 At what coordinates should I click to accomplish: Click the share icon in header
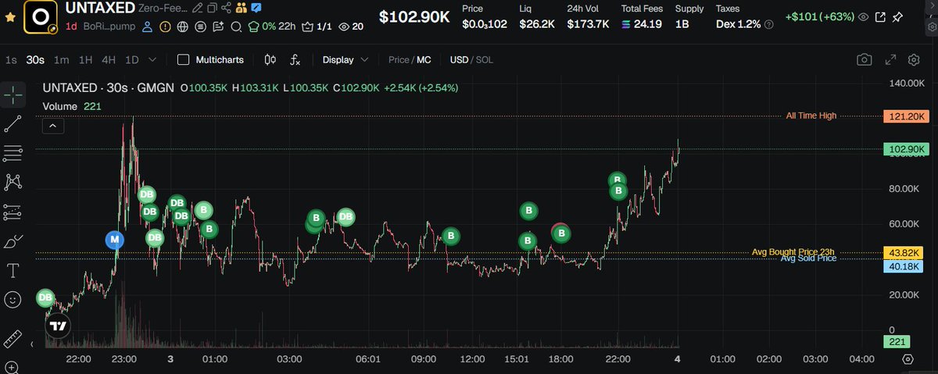click(x=226, y=8)
